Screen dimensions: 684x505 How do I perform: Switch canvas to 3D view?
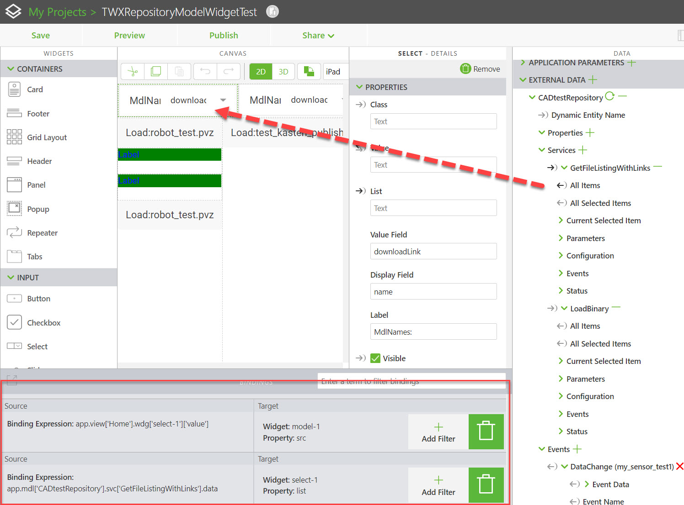tap(283, 72)
